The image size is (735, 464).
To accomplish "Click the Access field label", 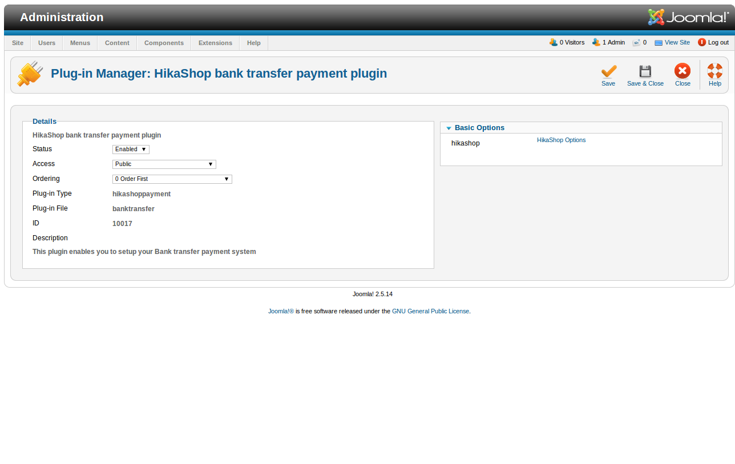I will [44, 164].
